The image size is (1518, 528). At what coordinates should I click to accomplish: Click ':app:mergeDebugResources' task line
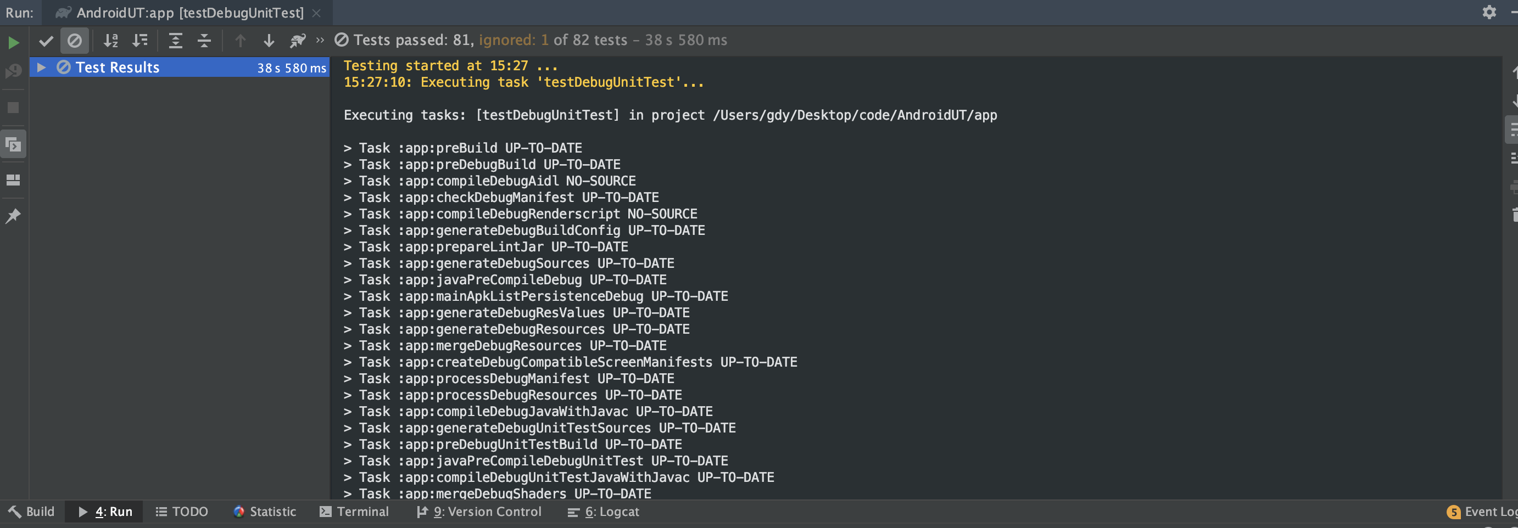pyautogui.click(x=505, y=346)
